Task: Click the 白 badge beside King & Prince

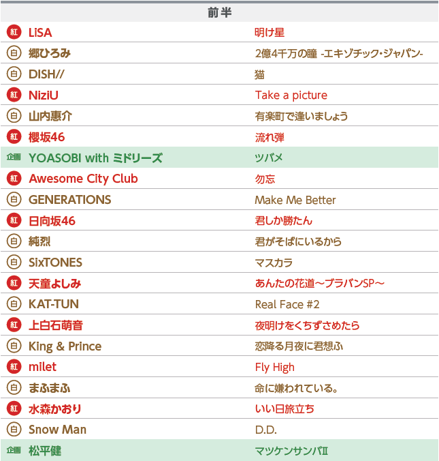Action: pos(14,346)
